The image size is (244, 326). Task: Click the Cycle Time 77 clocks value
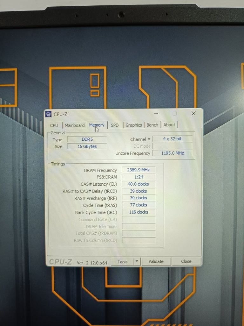pyautogui.click(x=139, y=205)
